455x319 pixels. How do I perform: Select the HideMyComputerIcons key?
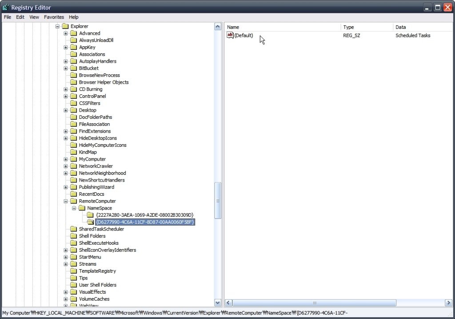pos(103,145)
